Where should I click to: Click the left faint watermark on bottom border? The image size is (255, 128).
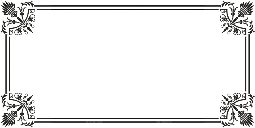pos(94,122)
